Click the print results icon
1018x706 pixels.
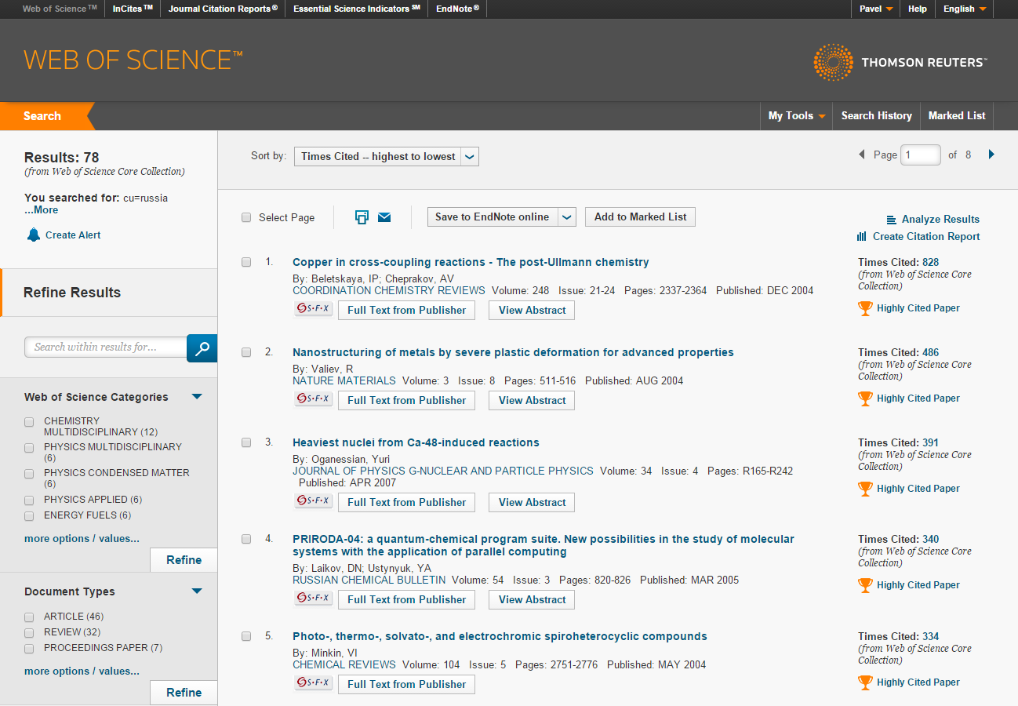coord(362,217)
